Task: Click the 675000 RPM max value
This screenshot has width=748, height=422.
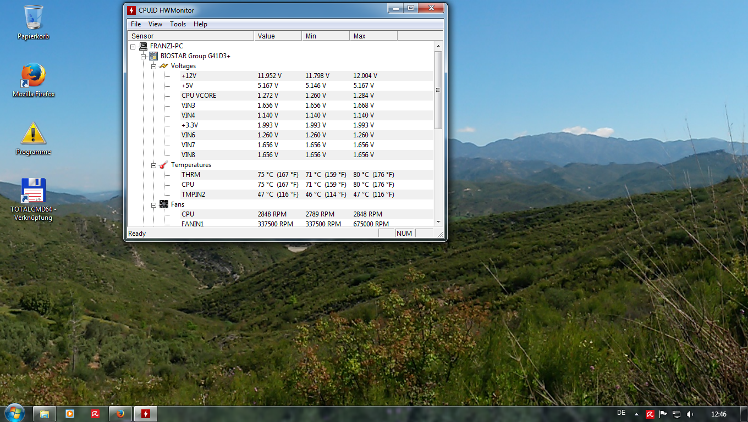Action: click(371, 224)
